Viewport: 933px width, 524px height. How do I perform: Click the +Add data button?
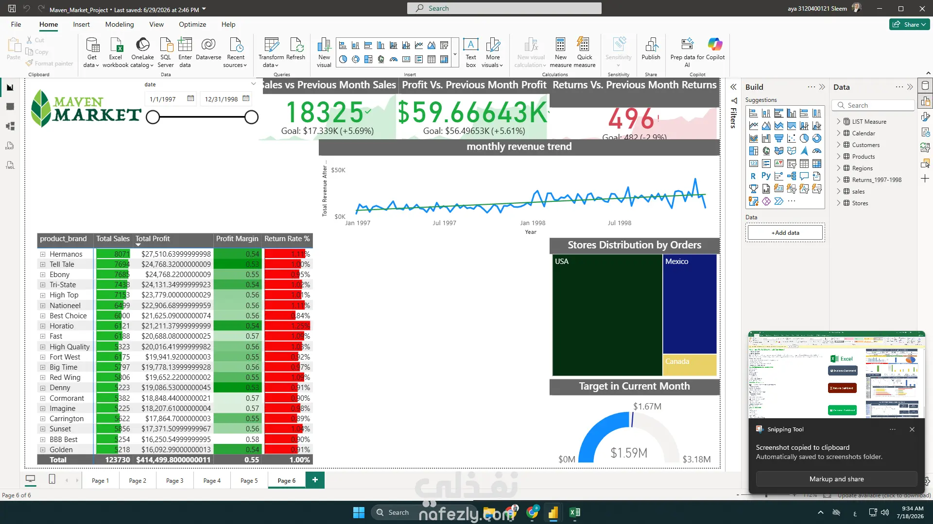pyautogui.click(x=785, y=233)
